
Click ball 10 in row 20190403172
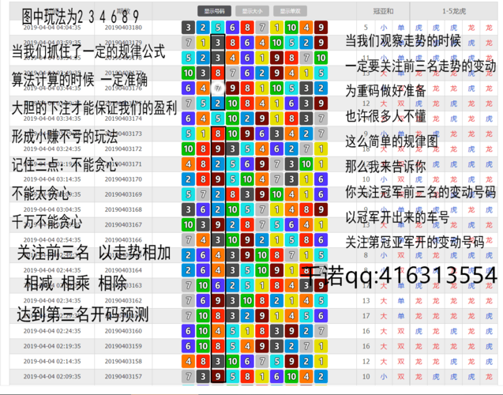click(188, 149)
